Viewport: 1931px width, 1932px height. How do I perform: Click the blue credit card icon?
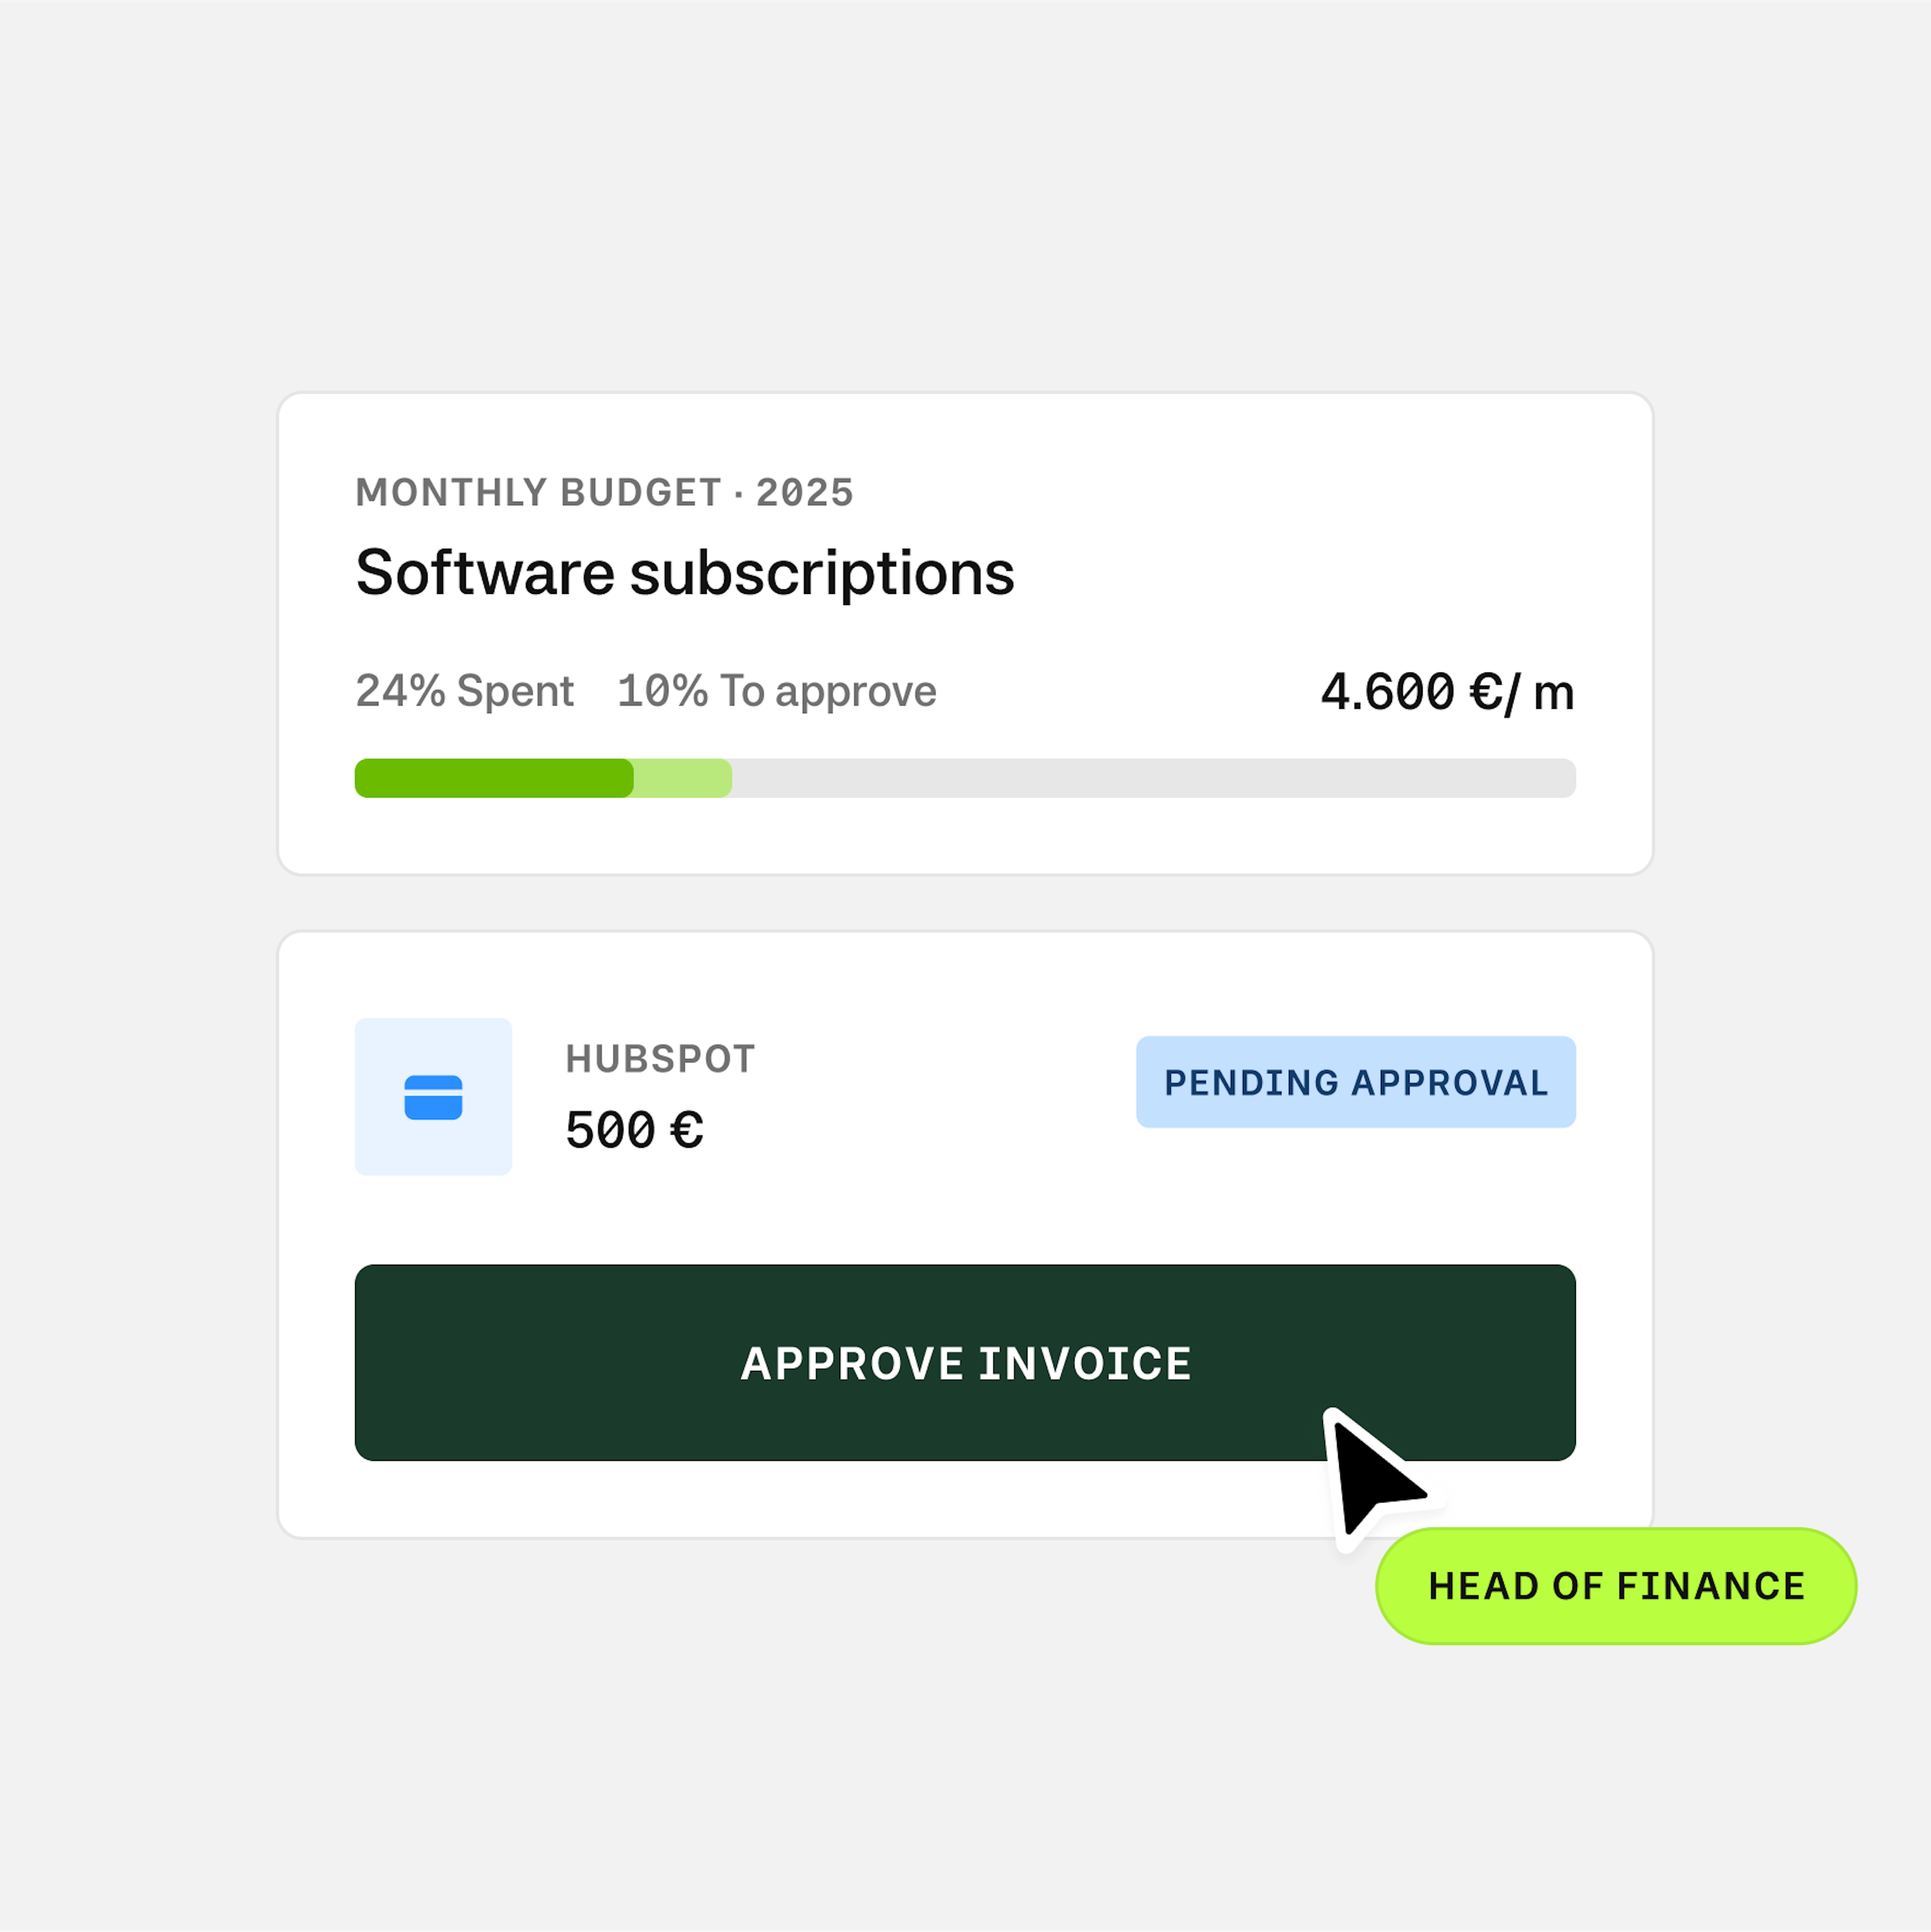pyautogui.click(x=433, y=1097)
